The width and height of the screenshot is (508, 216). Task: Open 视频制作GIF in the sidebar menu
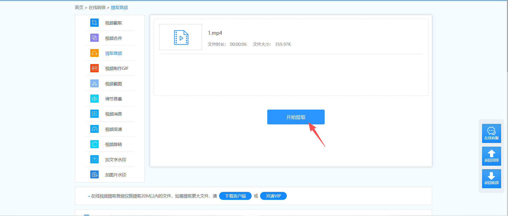pos(117,69)
